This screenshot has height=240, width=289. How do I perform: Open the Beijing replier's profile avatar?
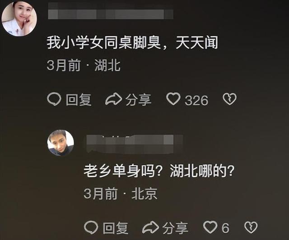coord(61,143)
